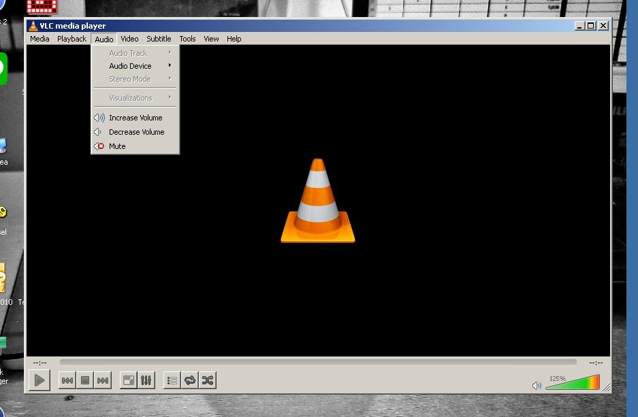
Task: Close the VLC media player window
Action: tap(603, 26)
